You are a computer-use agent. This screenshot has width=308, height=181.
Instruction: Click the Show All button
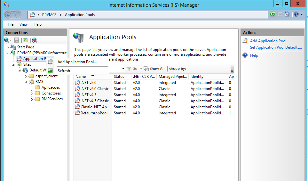(x=154, y=69)
